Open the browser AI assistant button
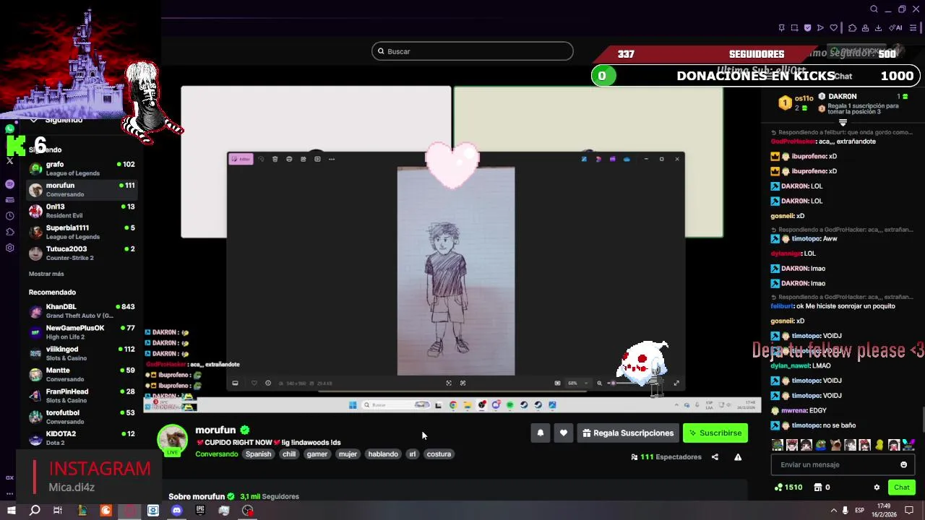 pos(896,28)
